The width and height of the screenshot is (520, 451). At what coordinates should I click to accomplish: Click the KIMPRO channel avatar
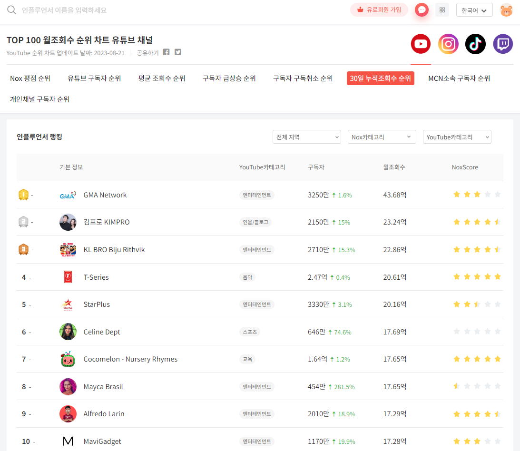(68, 222)
